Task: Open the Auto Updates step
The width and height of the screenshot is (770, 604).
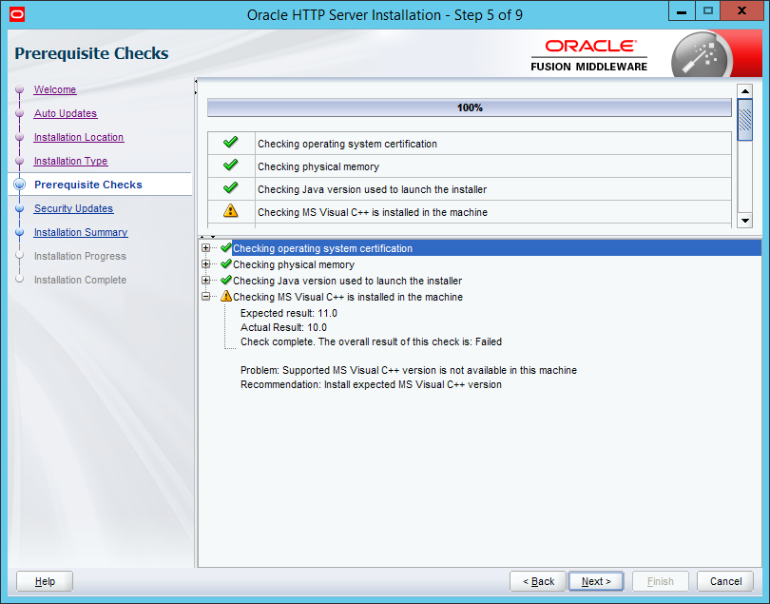Action: pyautogui.click(x=66, y=113)
